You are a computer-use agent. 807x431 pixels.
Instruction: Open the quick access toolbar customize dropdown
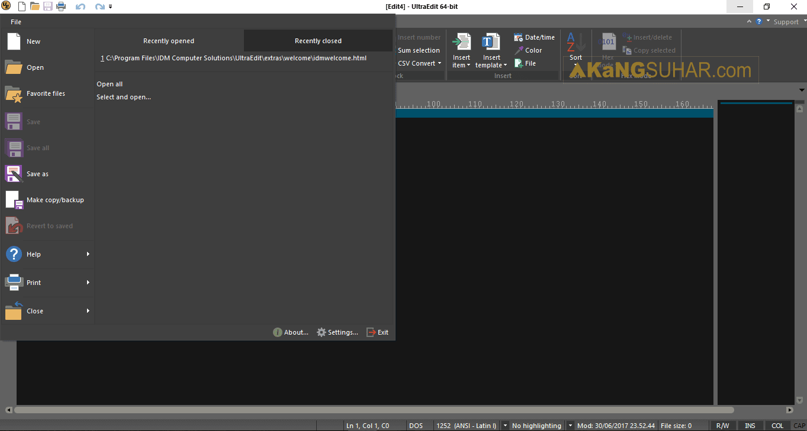click(111, 7)
